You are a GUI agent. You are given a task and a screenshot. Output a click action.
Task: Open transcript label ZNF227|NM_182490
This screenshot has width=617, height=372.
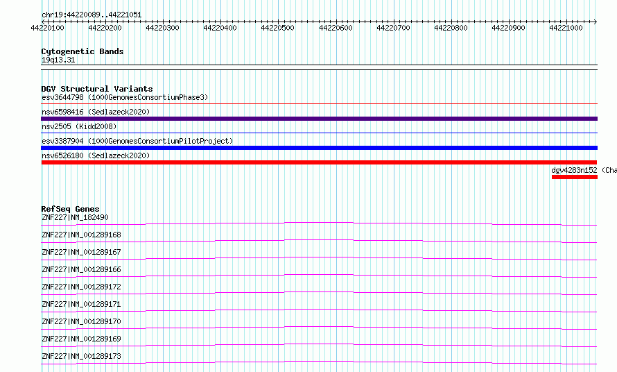pyautogui.click(x=75, y=217)
